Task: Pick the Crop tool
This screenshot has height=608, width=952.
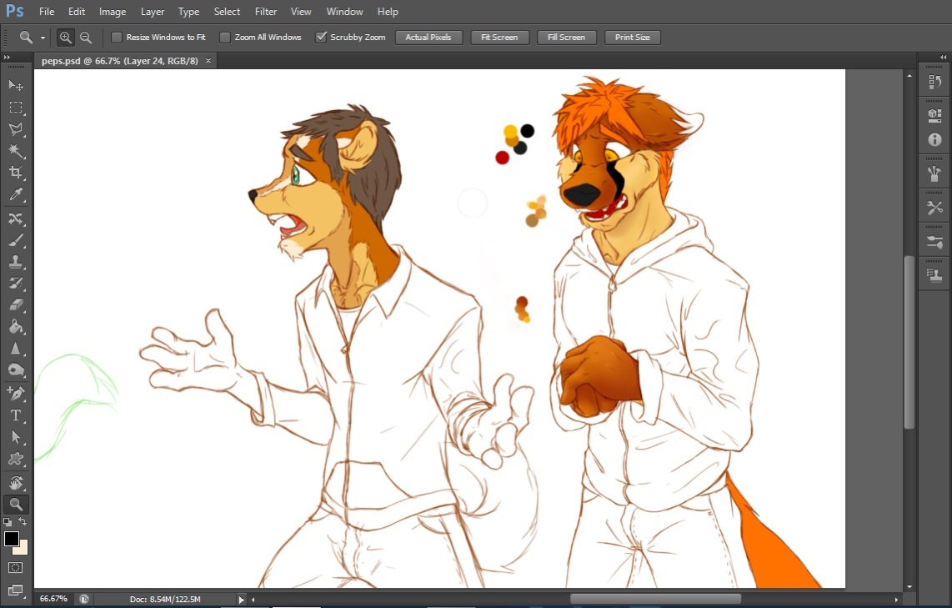Action: (x=16, y=173)
